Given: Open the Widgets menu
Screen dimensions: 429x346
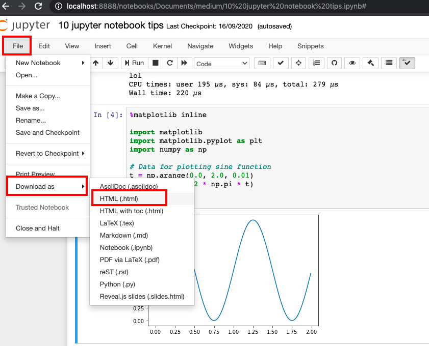Looking at the screenshot, I should coord(241,46).
